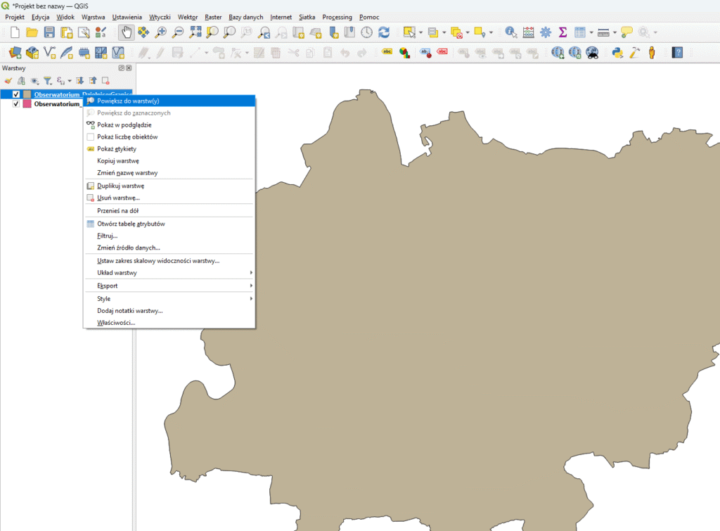
Task: Open the Python console icon
Action: coord(617,52)
